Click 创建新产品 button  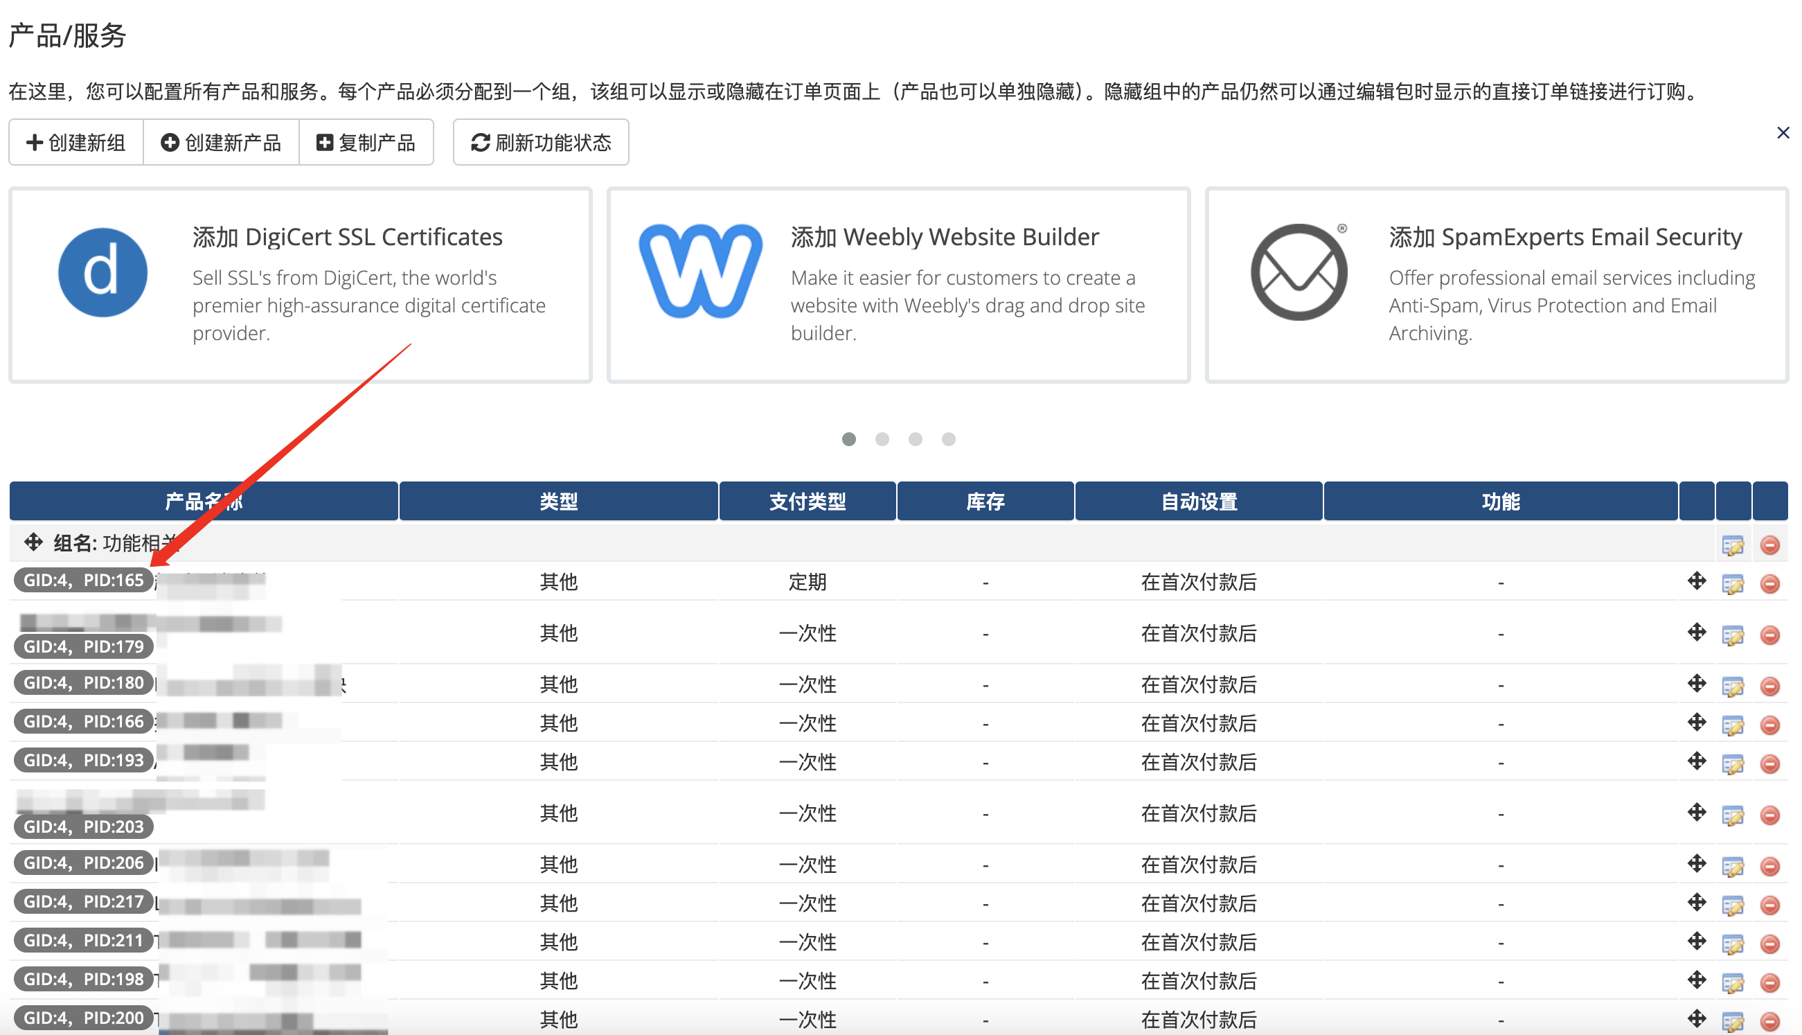pos(221,143)
